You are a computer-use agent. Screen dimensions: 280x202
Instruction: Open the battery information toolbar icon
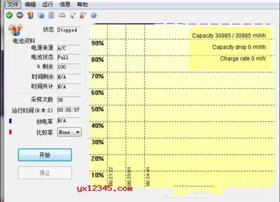(30, 15)
